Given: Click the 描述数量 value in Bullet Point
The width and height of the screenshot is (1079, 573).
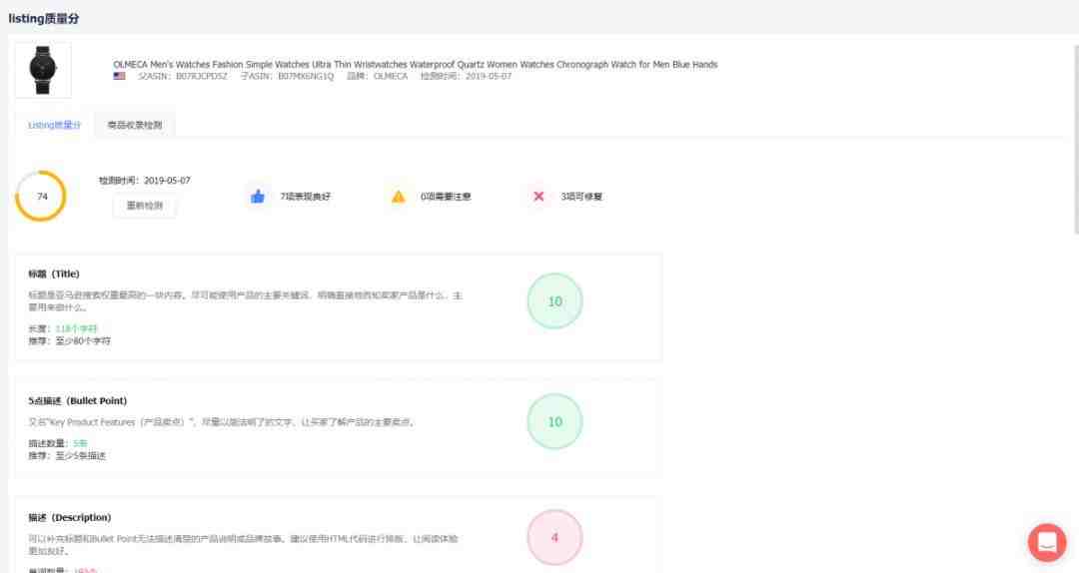Looking at the screenshot, I should tap(81, 443).
